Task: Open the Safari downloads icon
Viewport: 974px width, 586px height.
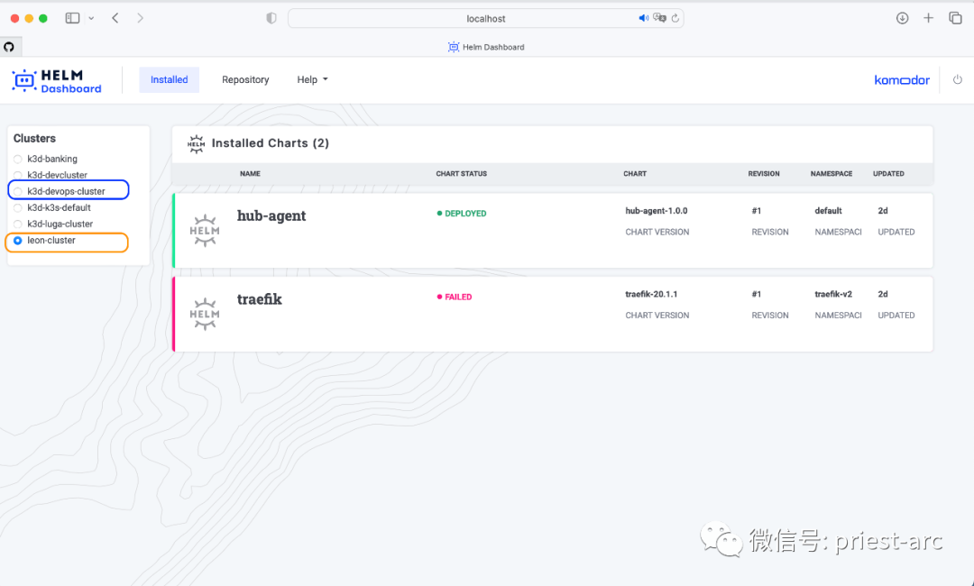Action: click(x=903, y=18)
